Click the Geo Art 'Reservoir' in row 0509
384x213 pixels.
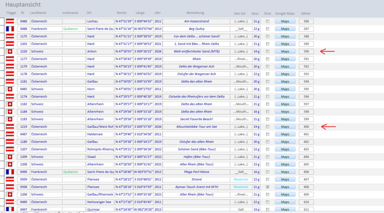point(241,179)
